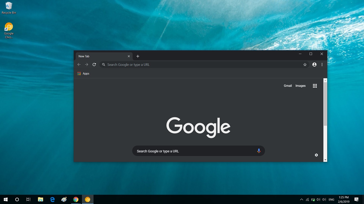Open the Chrome profile avatar

pos(314,64)
